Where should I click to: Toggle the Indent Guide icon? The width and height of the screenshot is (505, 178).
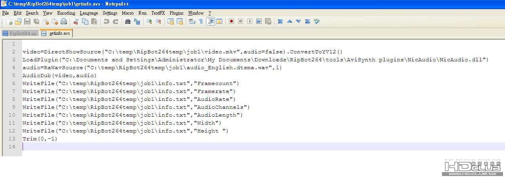coord(210,21)
